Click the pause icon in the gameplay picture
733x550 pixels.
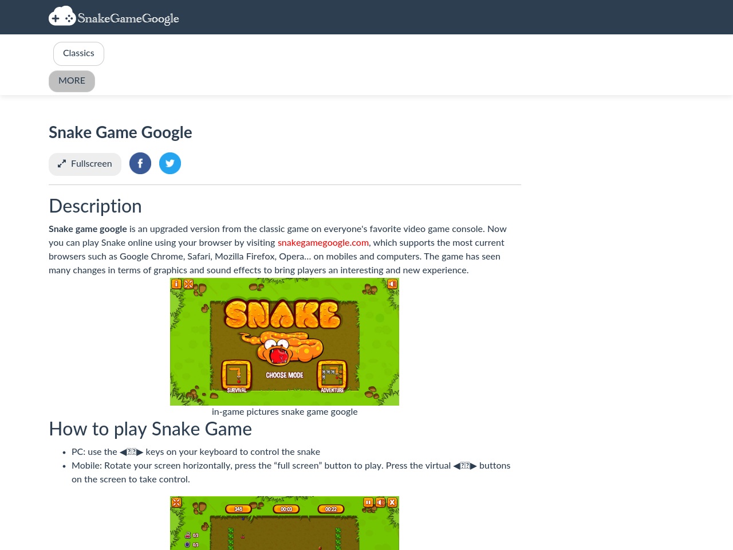tap(368, 502)
